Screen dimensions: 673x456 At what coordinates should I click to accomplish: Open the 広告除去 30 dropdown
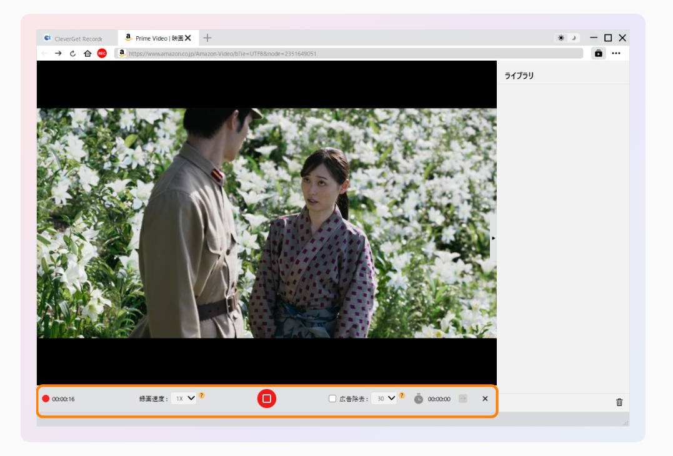[x=384, y=398]
